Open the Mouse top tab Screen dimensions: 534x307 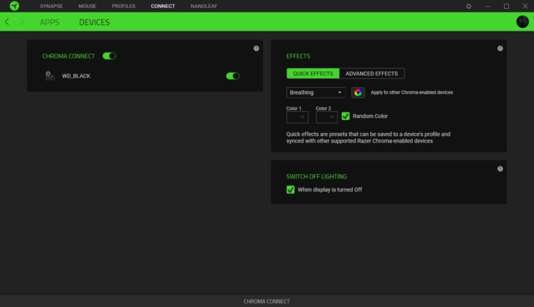[87, 6]
